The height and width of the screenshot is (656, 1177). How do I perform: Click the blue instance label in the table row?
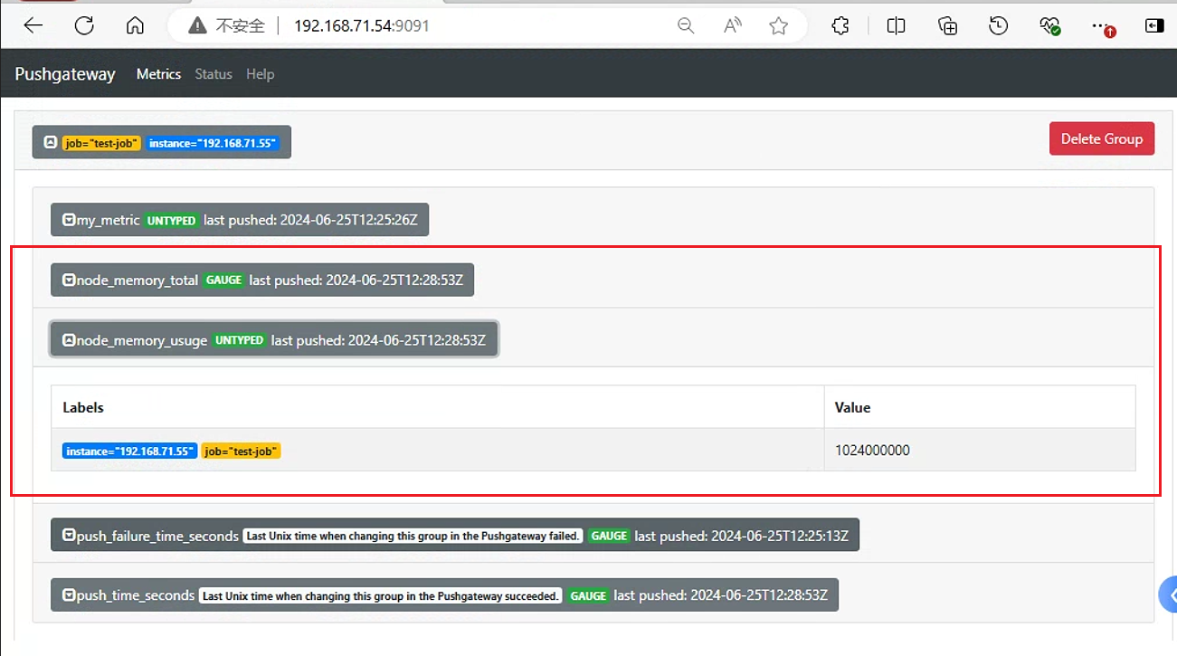tap(129, 451)
